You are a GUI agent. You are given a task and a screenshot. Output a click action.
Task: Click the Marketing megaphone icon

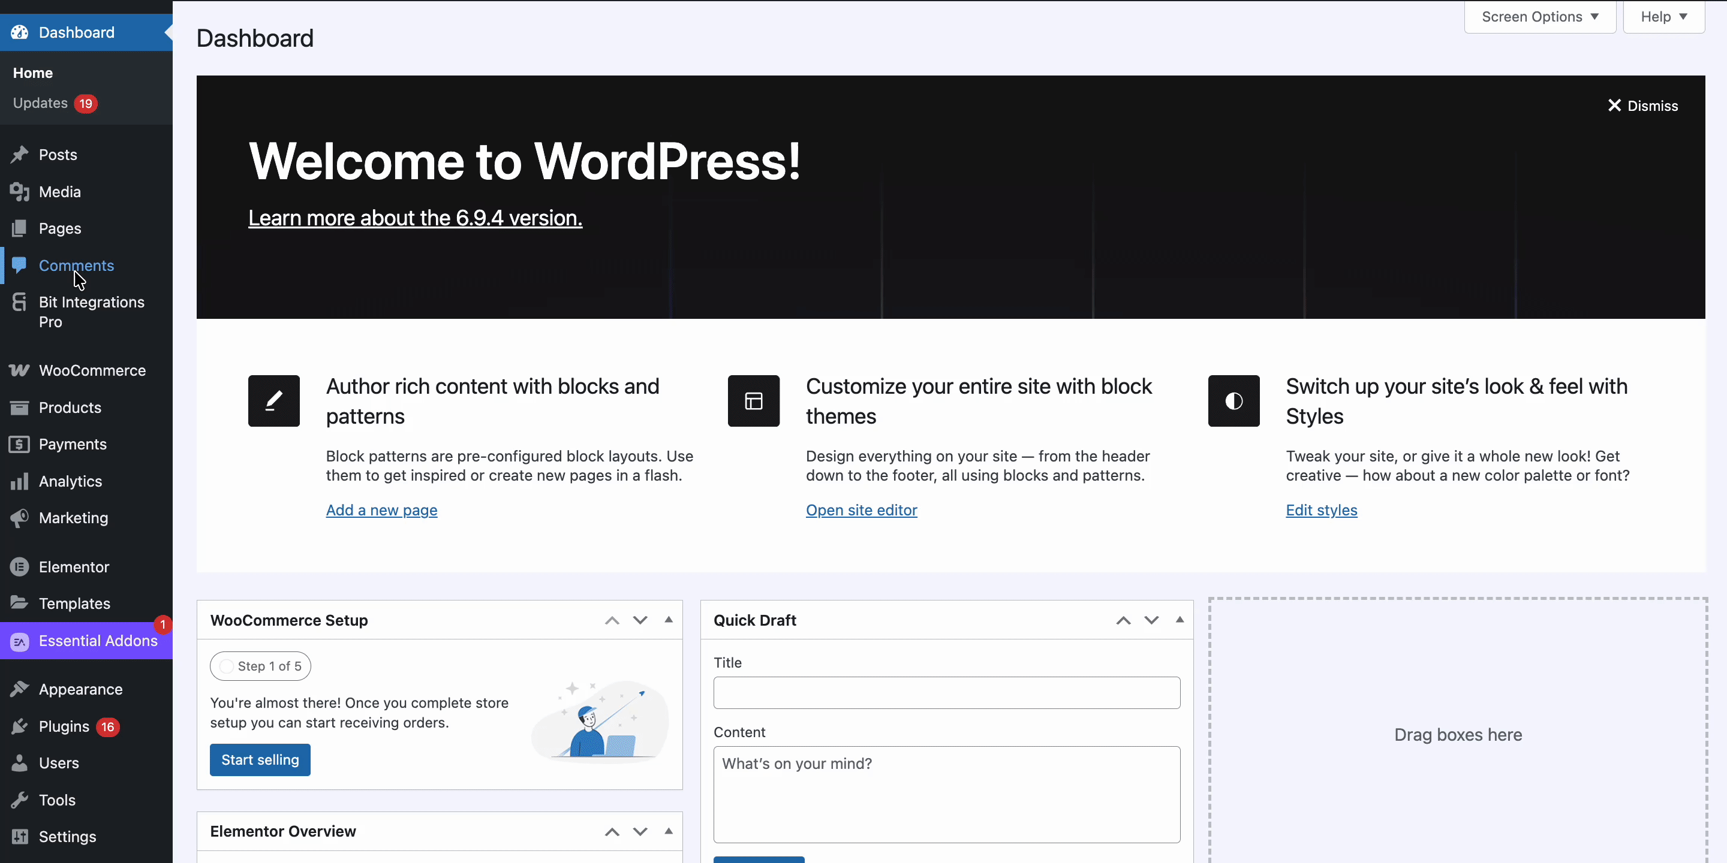coord(19,518)
